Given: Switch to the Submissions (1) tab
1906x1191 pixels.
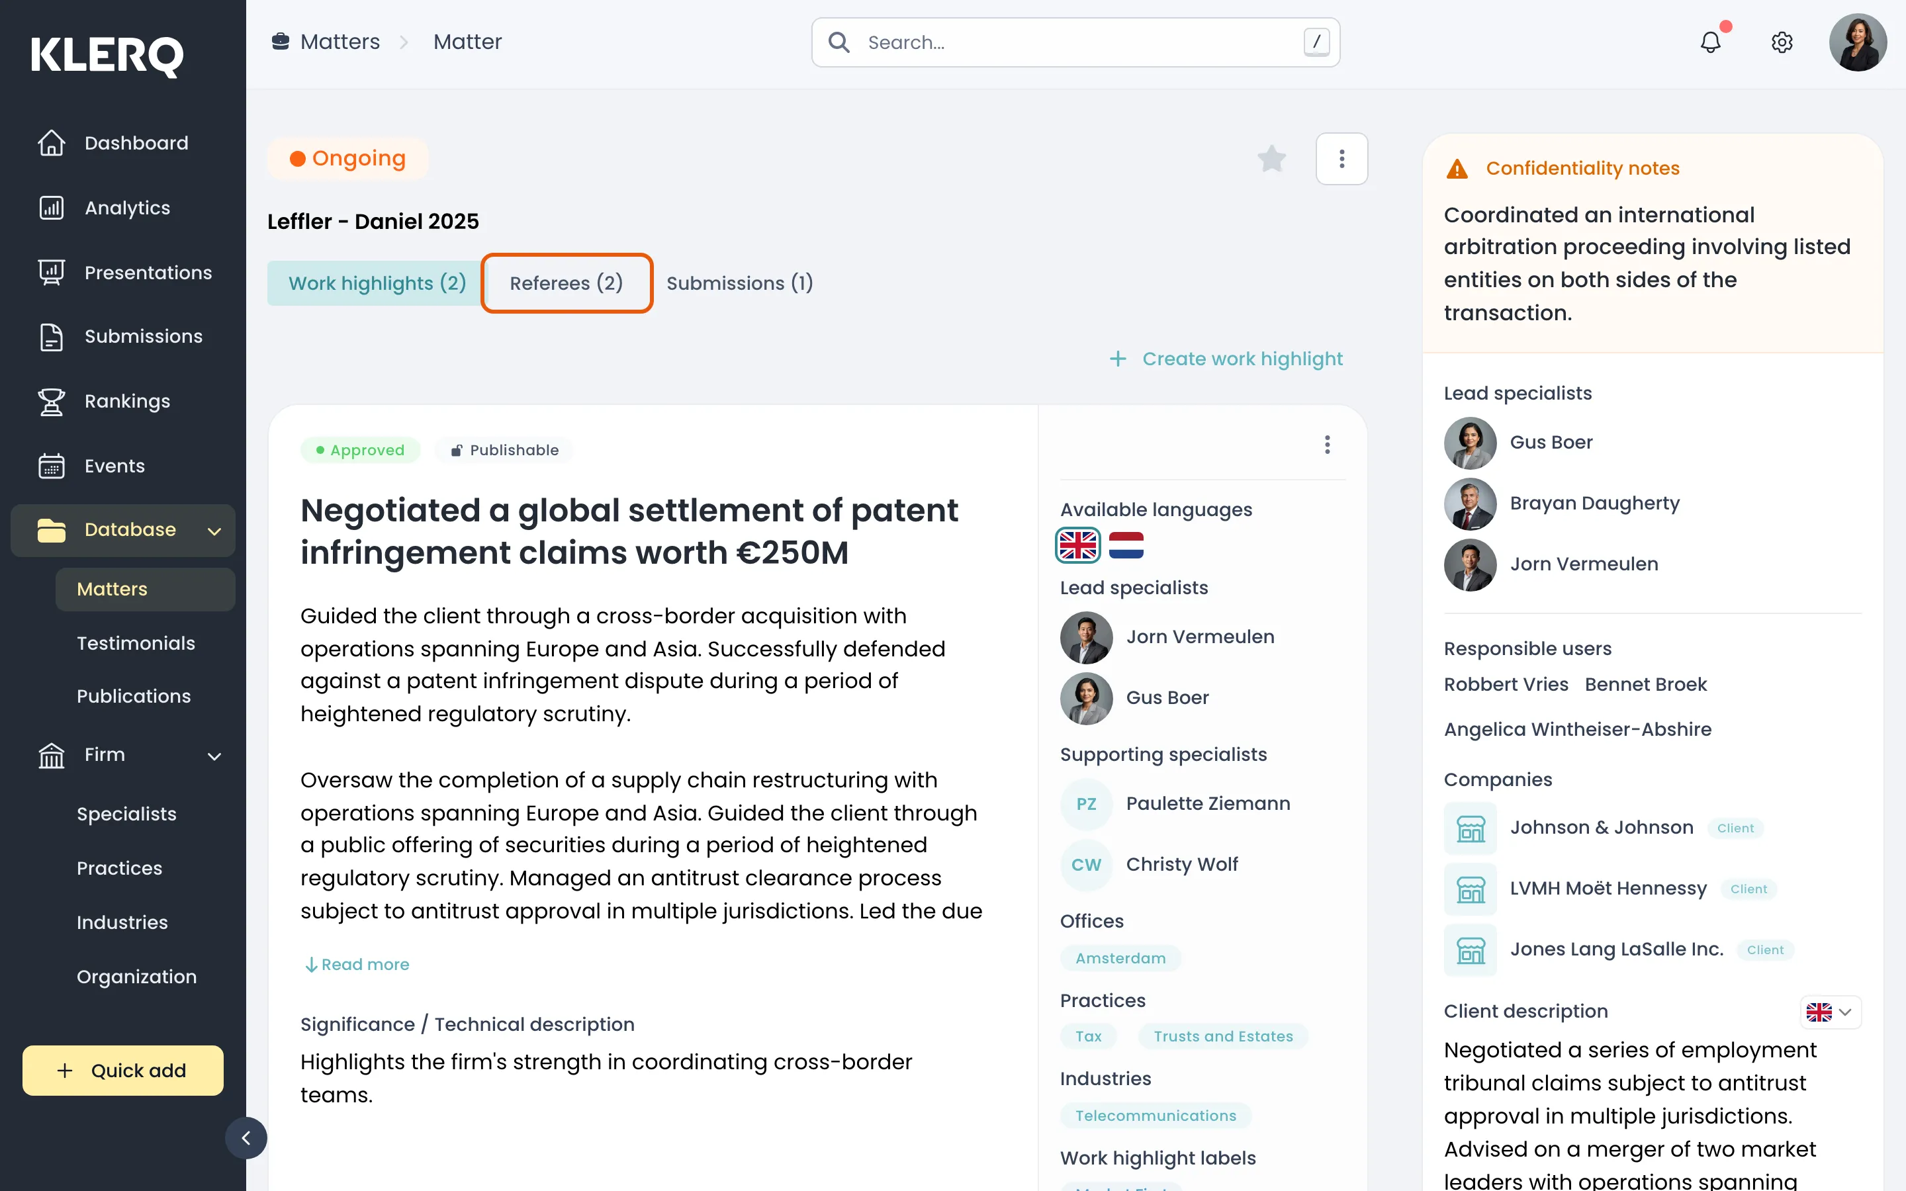Looking at the screenshot, I should coord(739,283).
